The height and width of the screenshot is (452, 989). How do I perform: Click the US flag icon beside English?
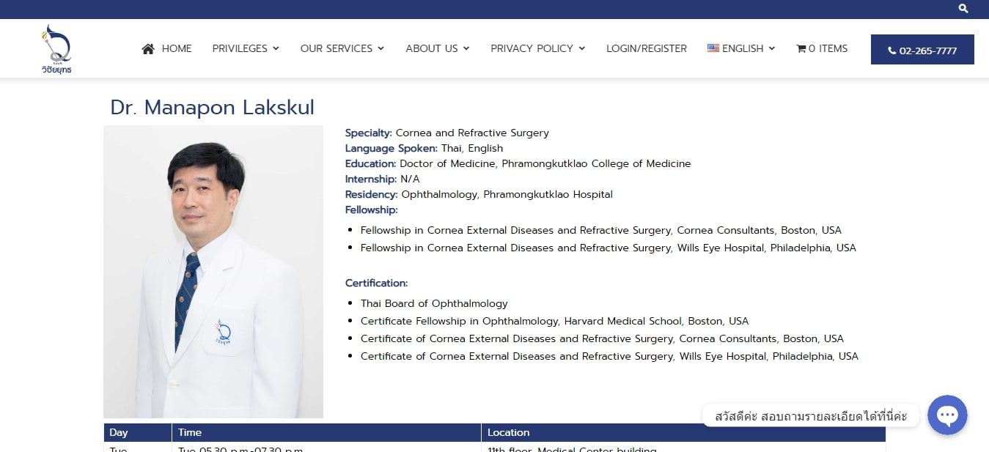tap(713, 48)
